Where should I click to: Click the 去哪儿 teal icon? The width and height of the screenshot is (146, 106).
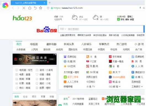[133, 77]
